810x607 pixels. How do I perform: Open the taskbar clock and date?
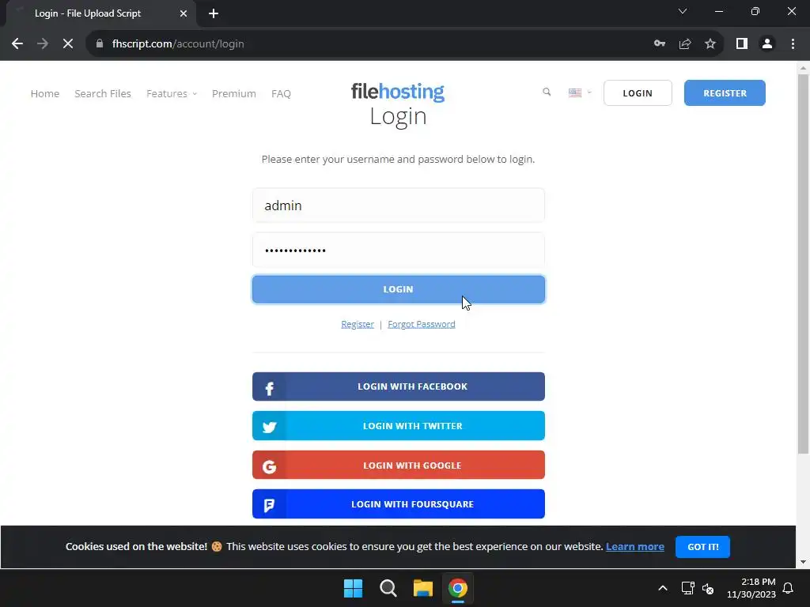point(751,588)
